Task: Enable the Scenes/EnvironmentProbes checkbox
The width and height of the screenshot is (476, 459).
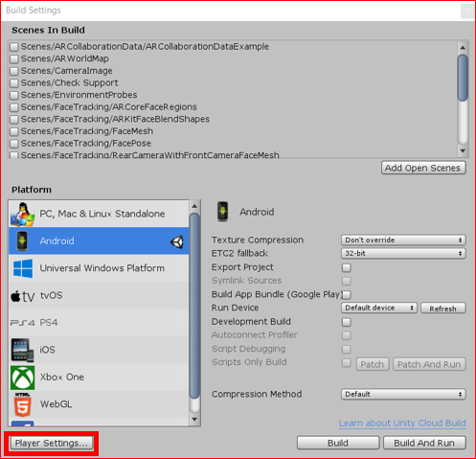Action: (x=14, y=95)
